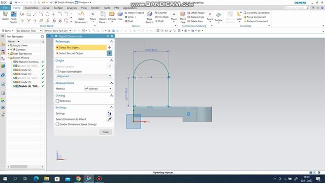
Task: Open the No Selection Filter dropdown
Action: pyautogui.click(x=29, y=30)
